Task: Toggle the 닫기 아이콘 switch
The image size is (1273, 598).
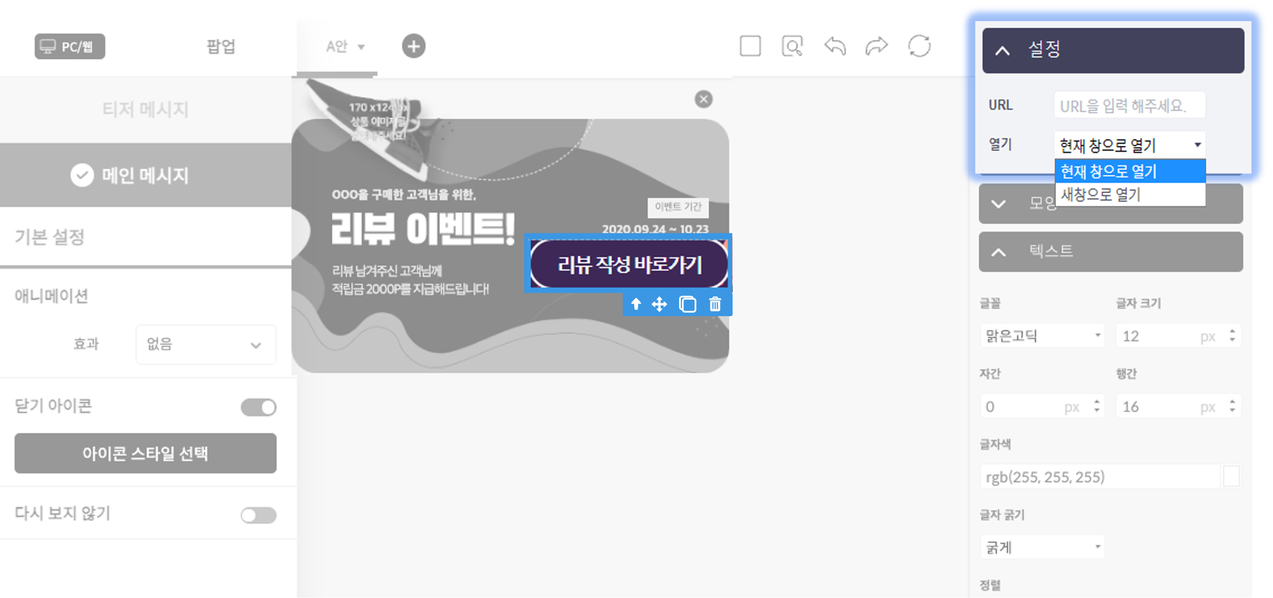Action: [259, 408]
